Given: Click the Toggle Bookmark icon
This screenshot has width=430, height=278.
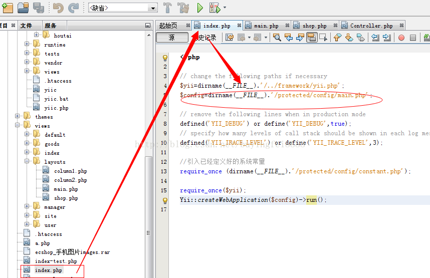Looking at the screenshot, I should (x=361, y=38).
